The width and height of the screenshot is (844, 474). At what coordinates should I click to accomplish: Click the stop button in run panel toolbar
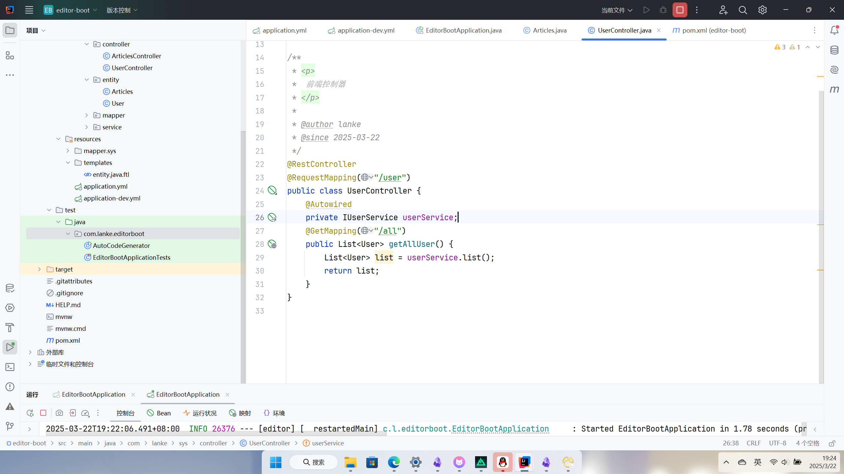tap(43, 413)
